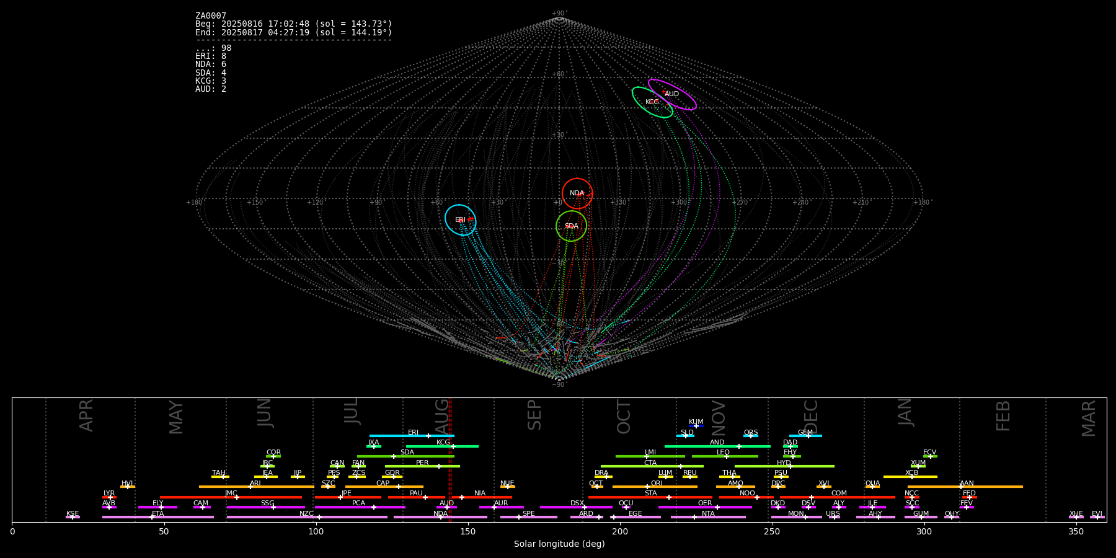The image size is (1116, 558).
Task: Click the NTA shower bar in the timeline
Action: pyautogui.click(x=708, y=517)
